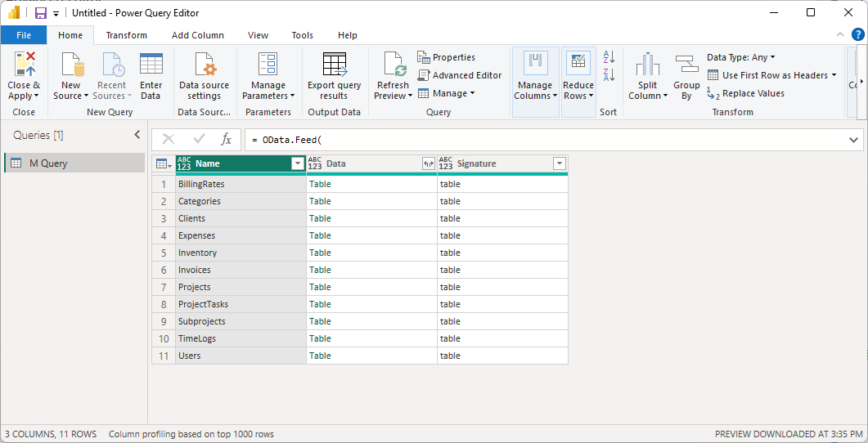The height and width of the screenshot is (443, 868).
Task: Select row number 7 header
Action: click(164, 287)
